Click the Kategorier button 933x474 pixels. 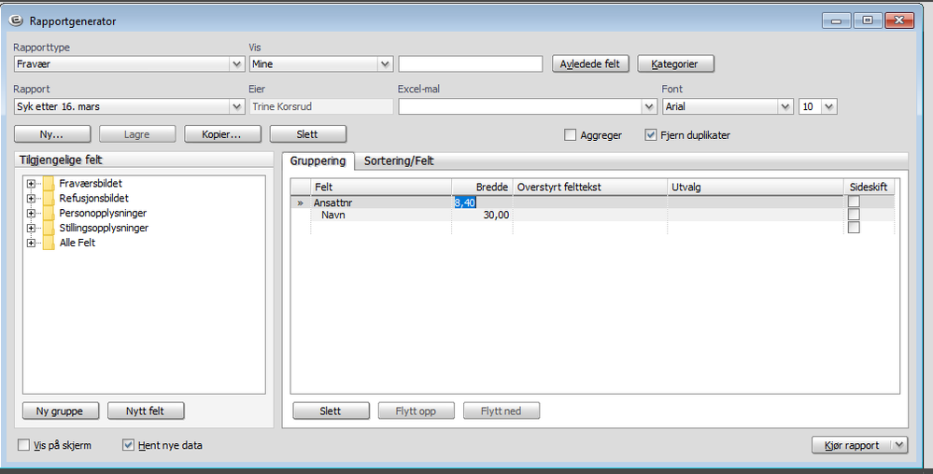(x=675, y=64)
